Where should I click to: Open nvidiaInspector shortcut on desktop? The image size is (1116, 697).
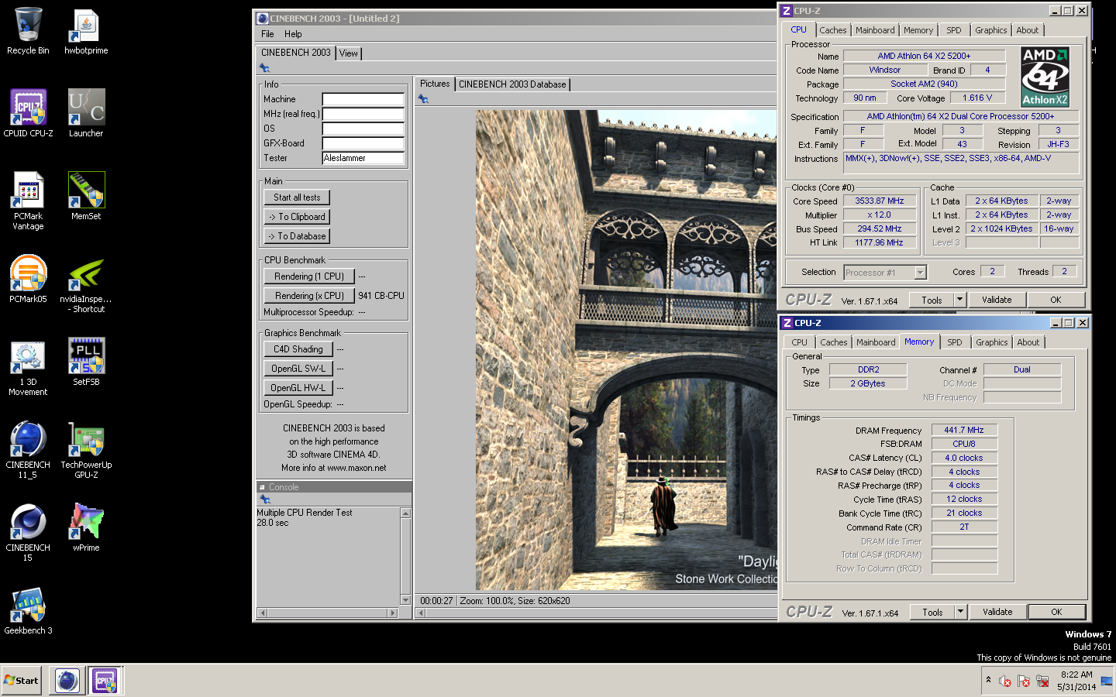click(86, 284)
